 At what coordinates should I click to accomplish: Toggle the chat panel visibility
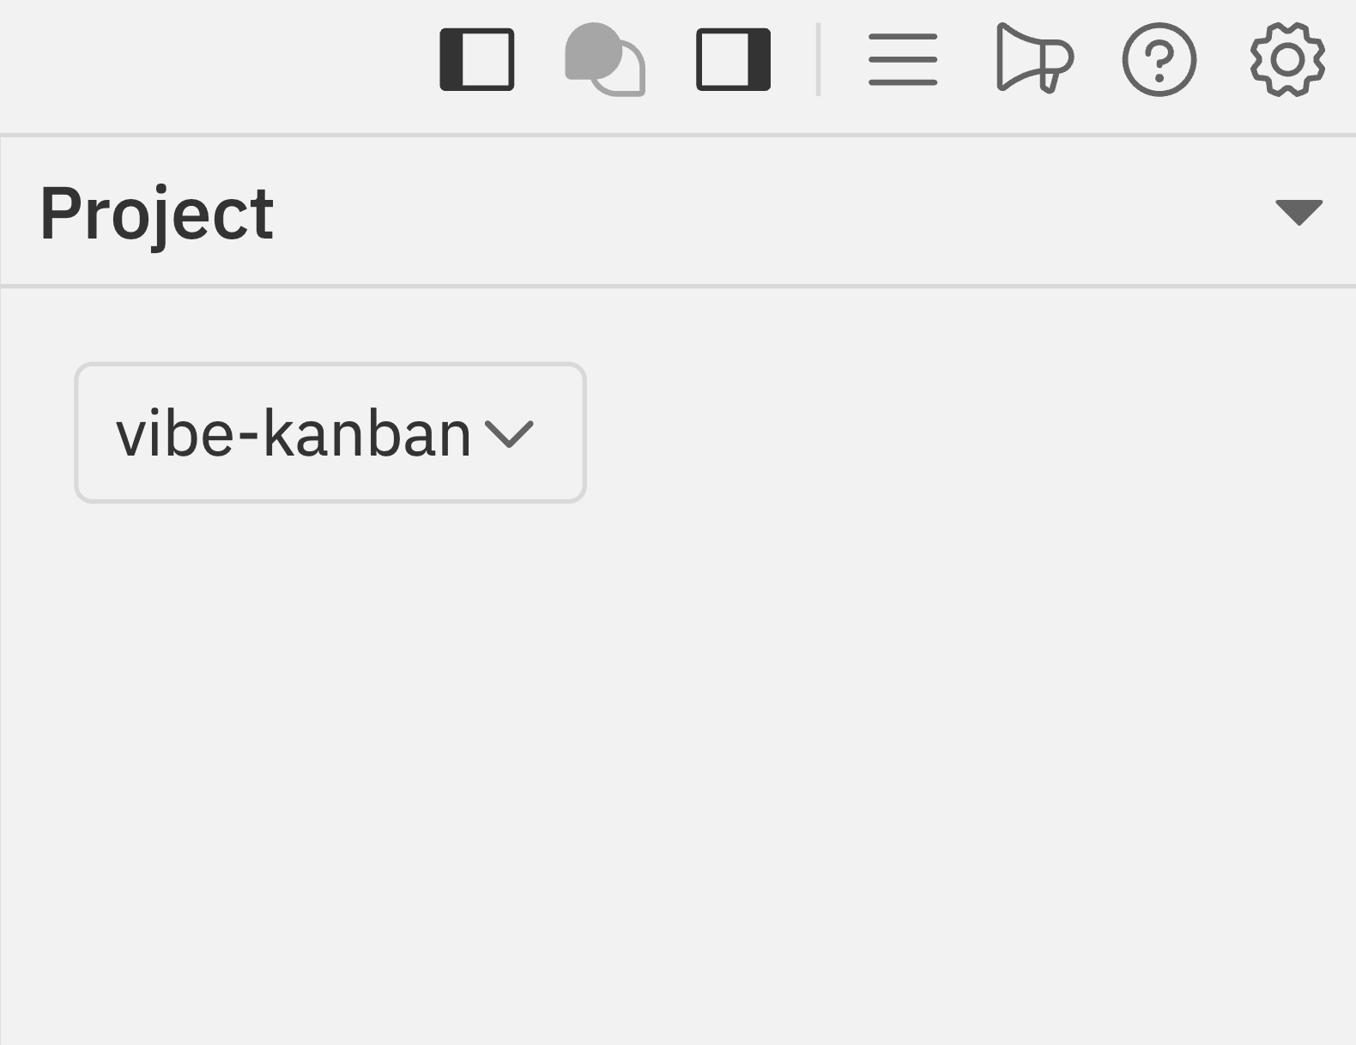pos(603,59)
